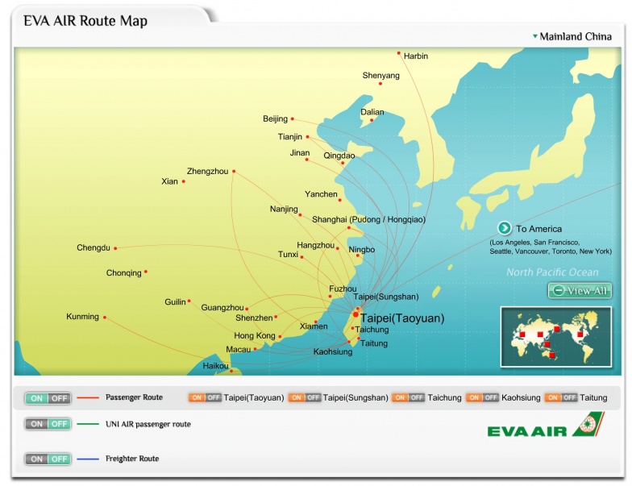Image resolution: width=632 pixels, height=486 pixels.
Task: Select the North America marker on mini-map
Action: tap(580, 334)
